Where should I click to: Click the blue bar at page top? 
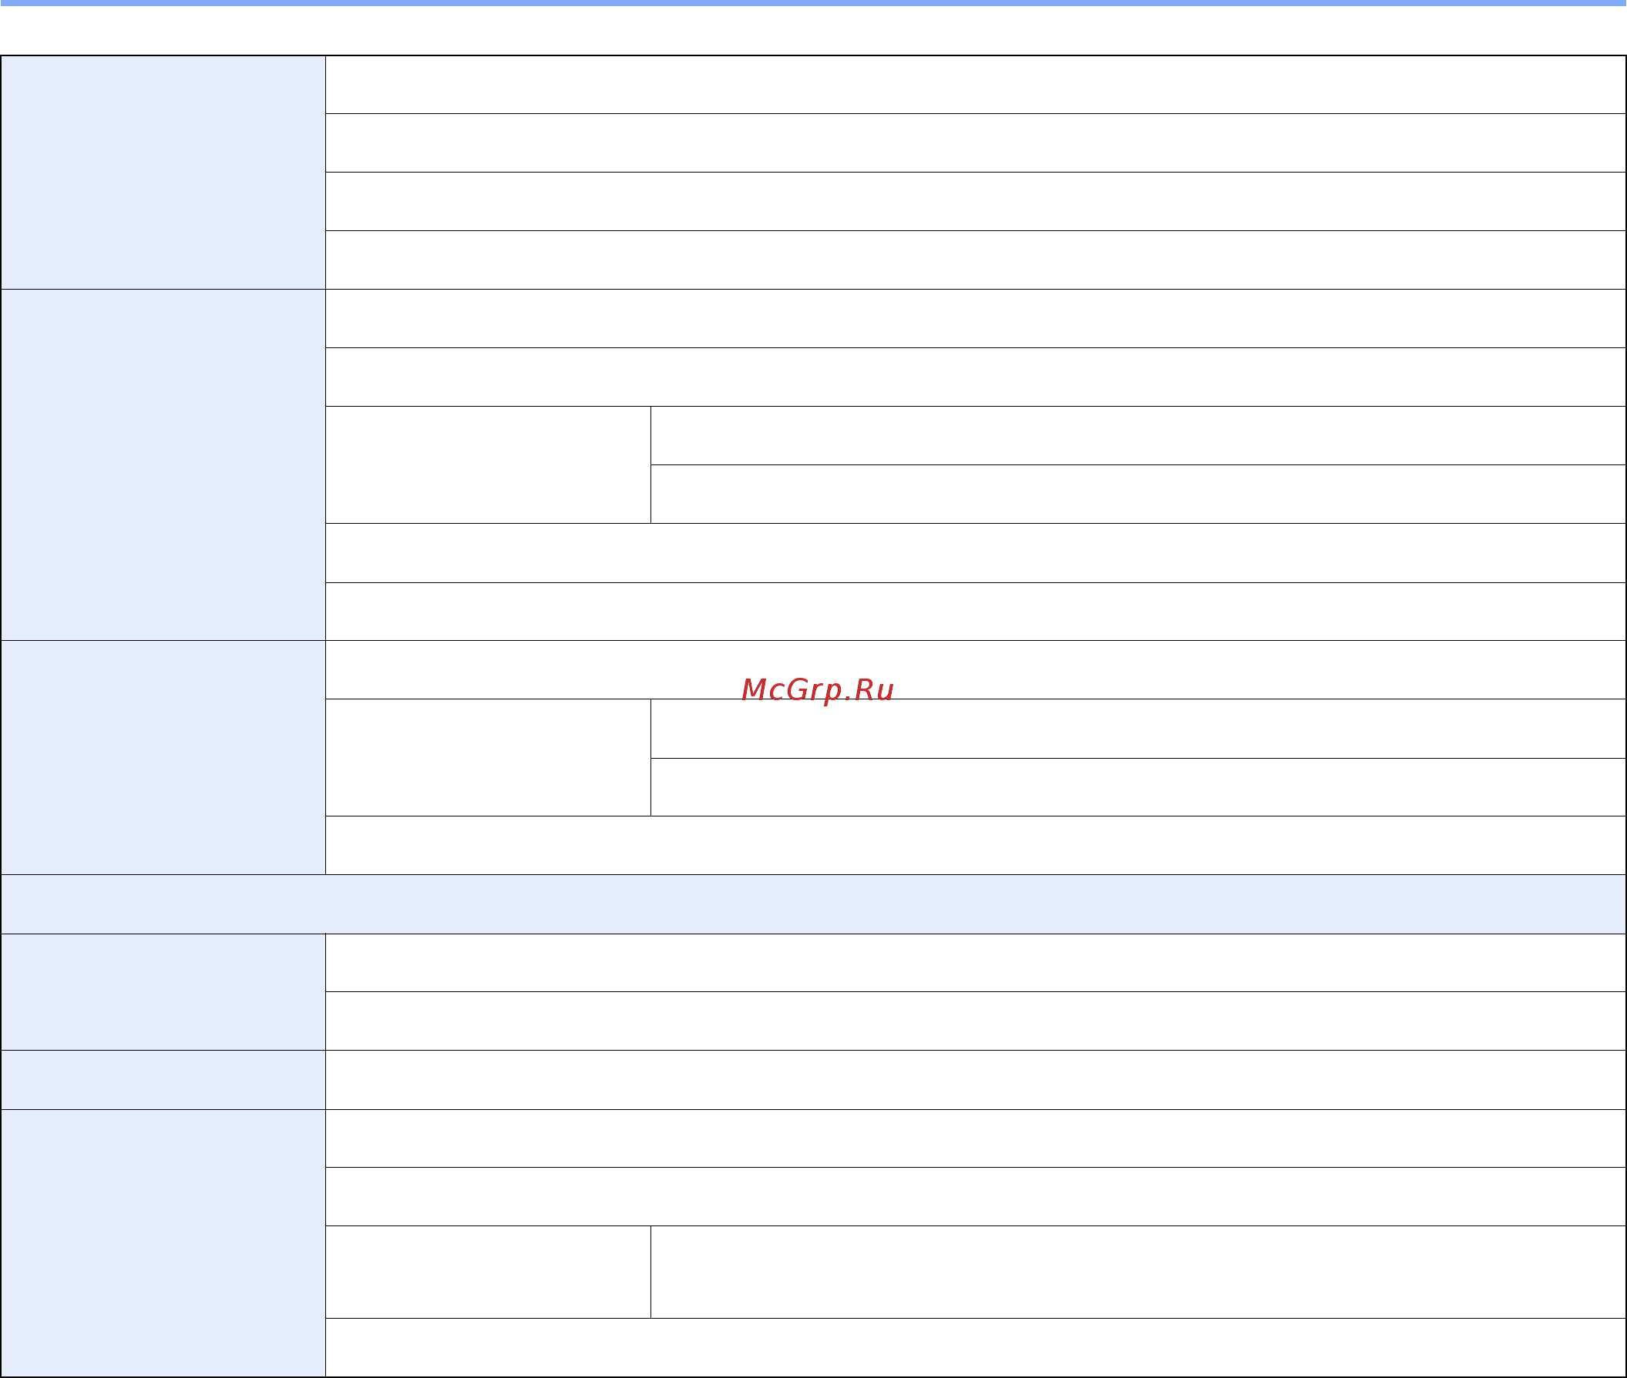coord(814,3)
